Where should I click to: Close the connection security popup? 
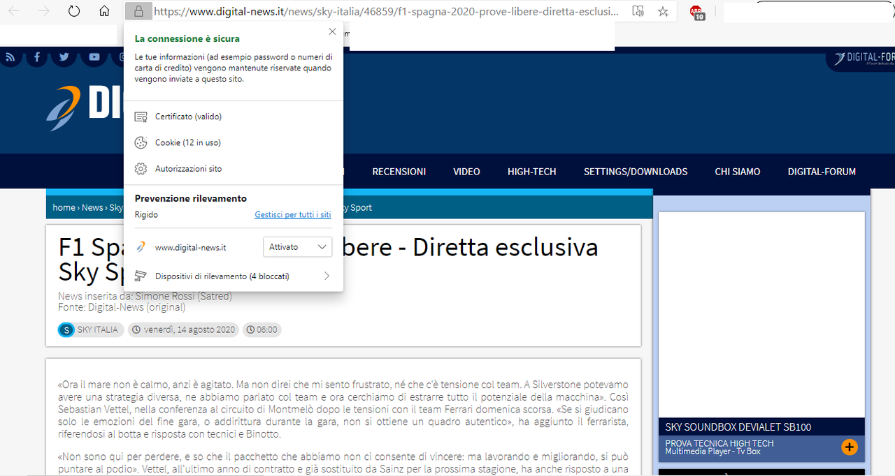pos(332,32)
